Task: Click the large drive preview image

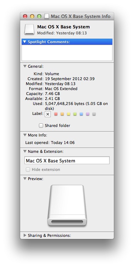Action: 67,206
